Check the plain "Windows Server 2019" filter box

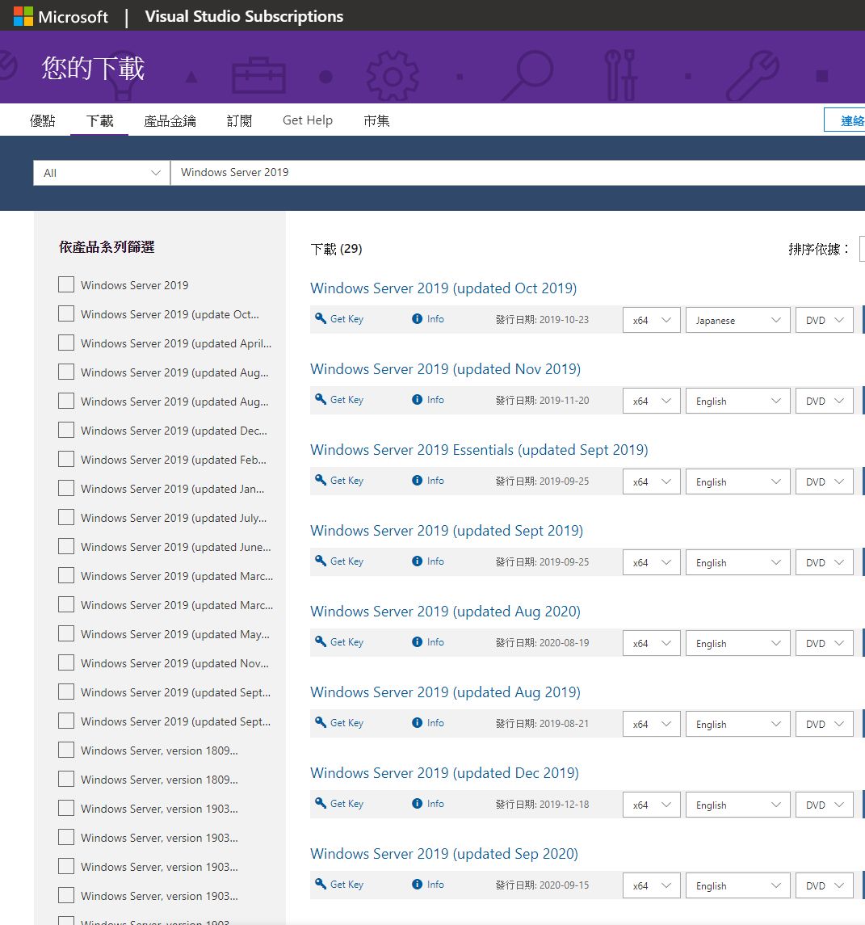click(66, 284)
